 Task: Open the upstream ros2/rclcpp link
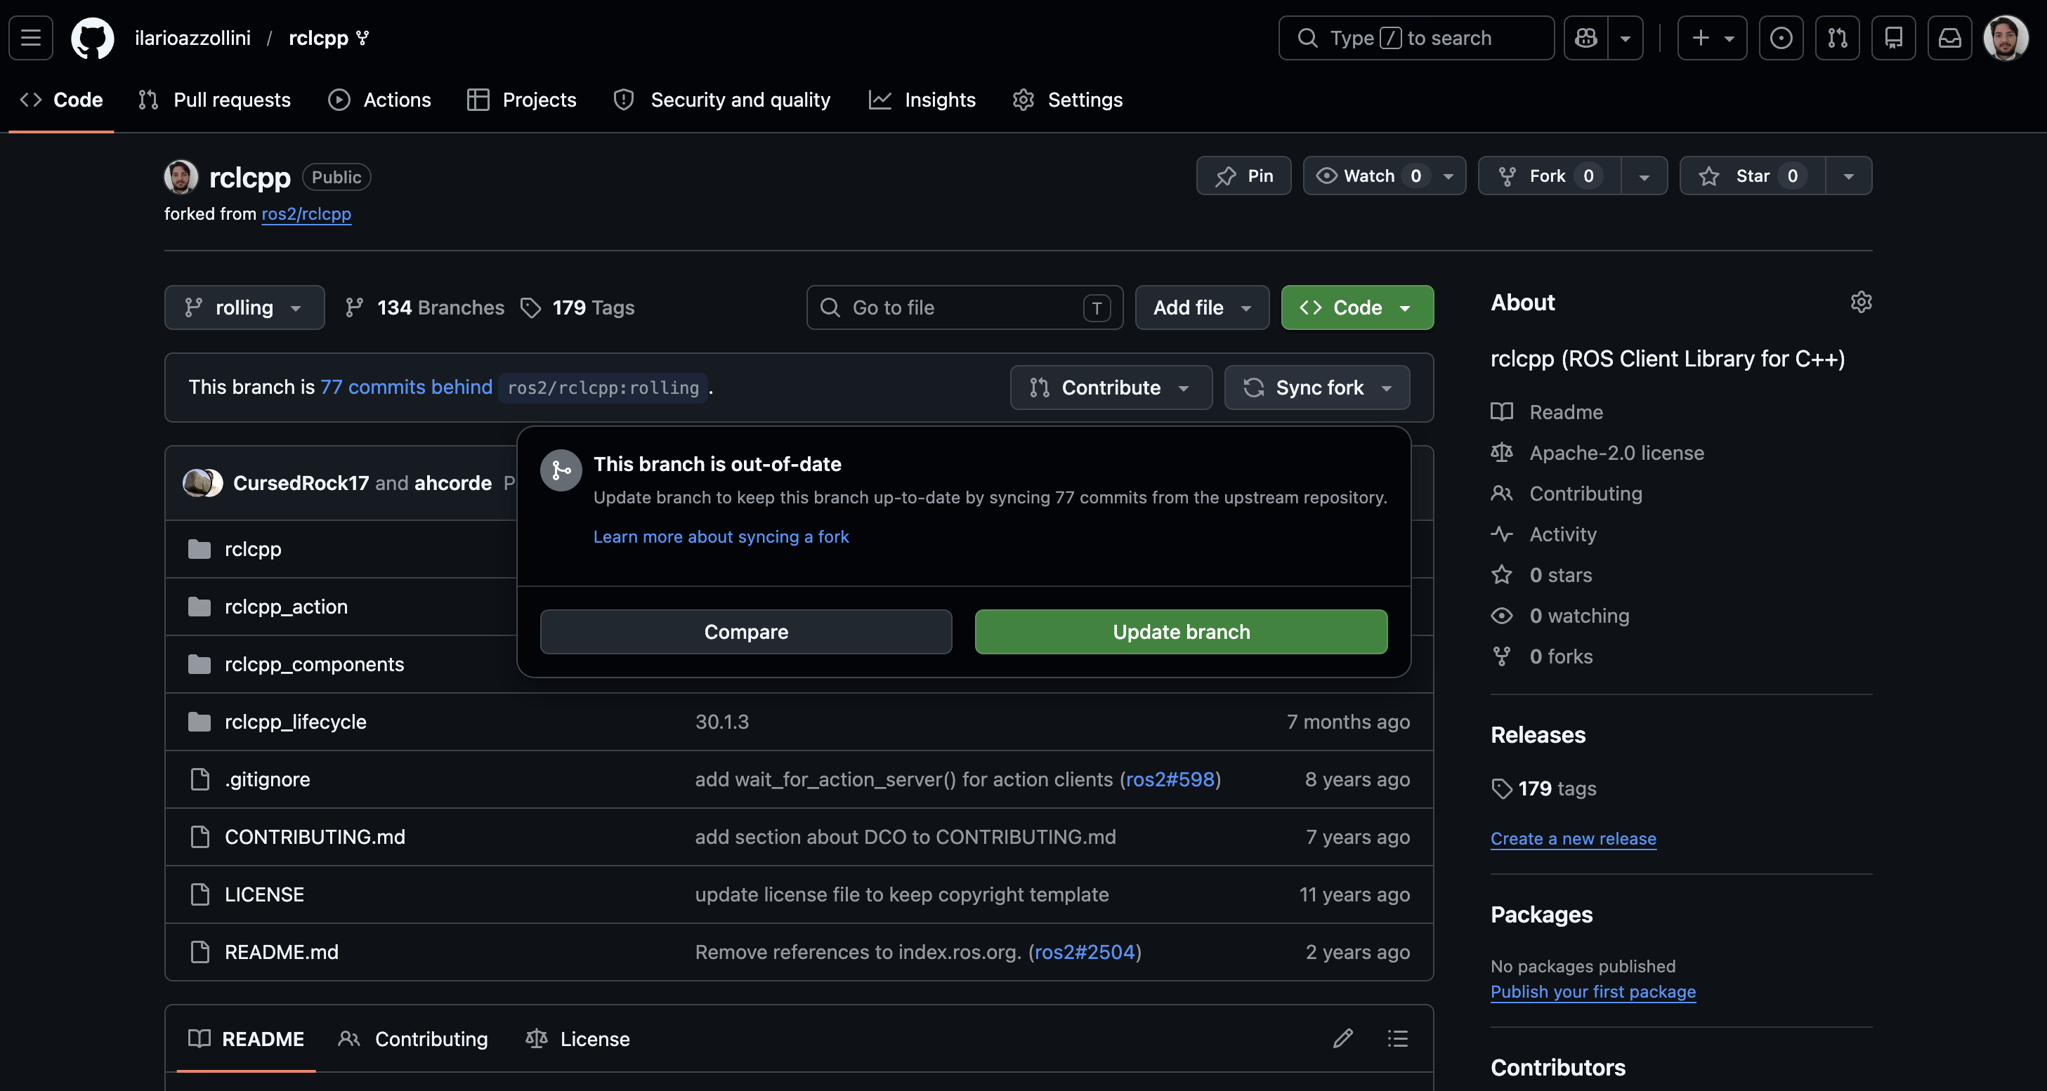coord(306,213)
